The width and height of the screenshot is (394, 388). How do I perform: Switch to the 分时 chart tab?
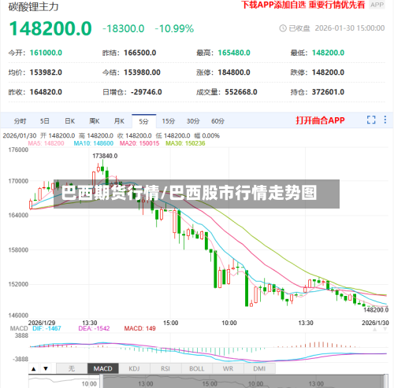pos(20,121)
